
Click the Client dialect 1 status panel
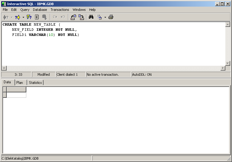[x=71, y=75]
